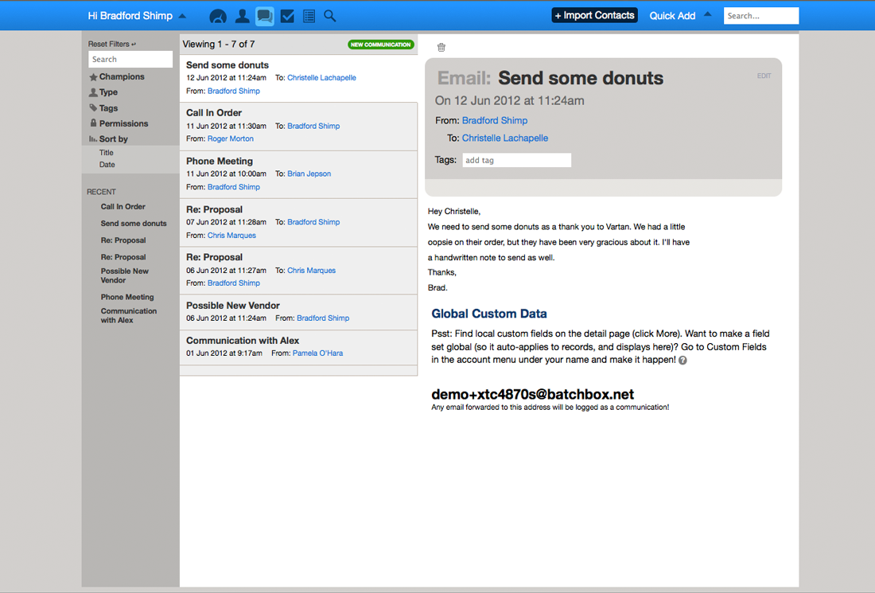Sort communications by Date
This screenshot has height=593, width=875.
tap(107, 165)
